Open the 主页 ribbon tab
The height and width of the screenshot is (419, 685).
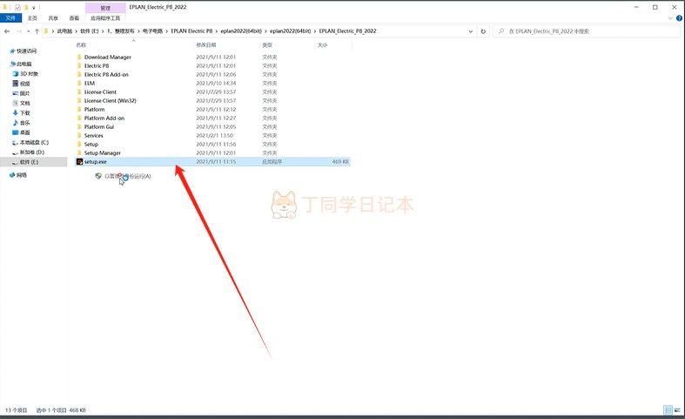pos(32,18)
